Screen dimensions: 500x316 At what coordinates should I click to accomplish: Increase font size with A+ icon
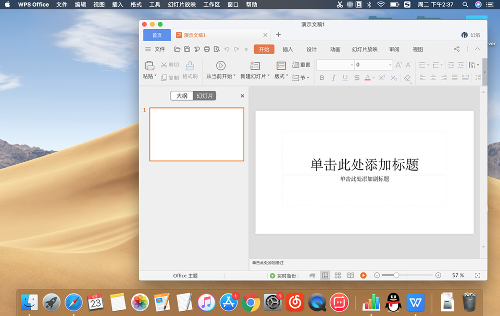coord(398,65)
